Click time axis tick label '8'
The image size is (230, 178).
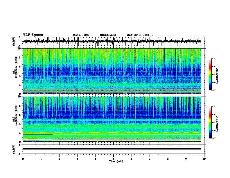168,159
